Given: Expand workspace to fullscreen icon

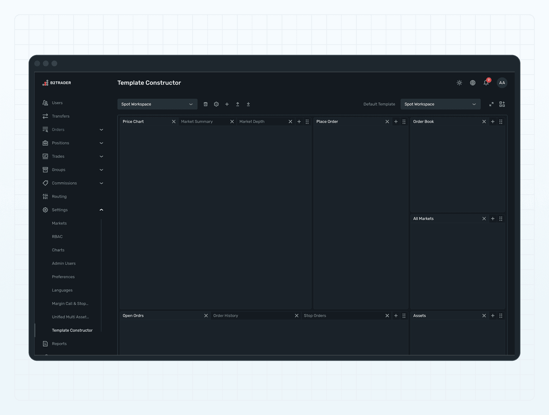Looking at the screenshot, I should [x=491, y=104].
